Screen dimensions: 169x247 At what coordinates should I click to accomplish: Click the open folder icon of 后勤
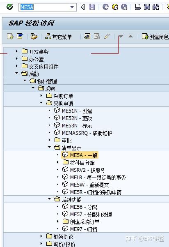25,73
